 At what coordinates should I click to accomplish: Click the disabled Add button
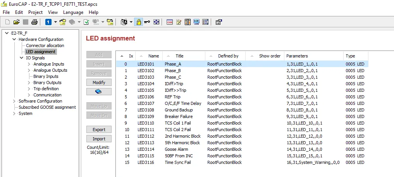99,55
